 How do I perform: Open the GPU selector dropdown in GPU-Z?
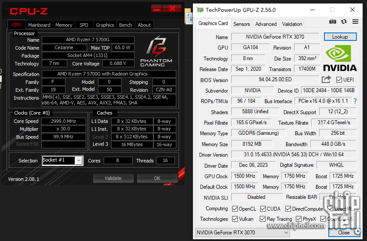pyautogui.click(x=242, y=232)
